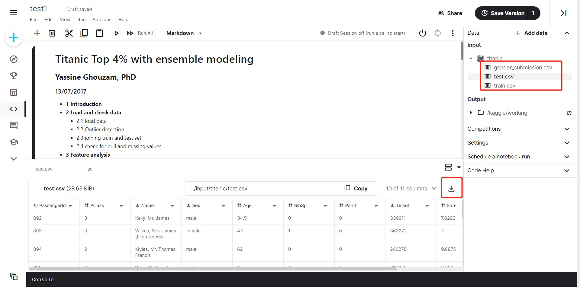580x287 pixels.
Task: Open the Learn graduation cap icon
Action: pos(14,142)
